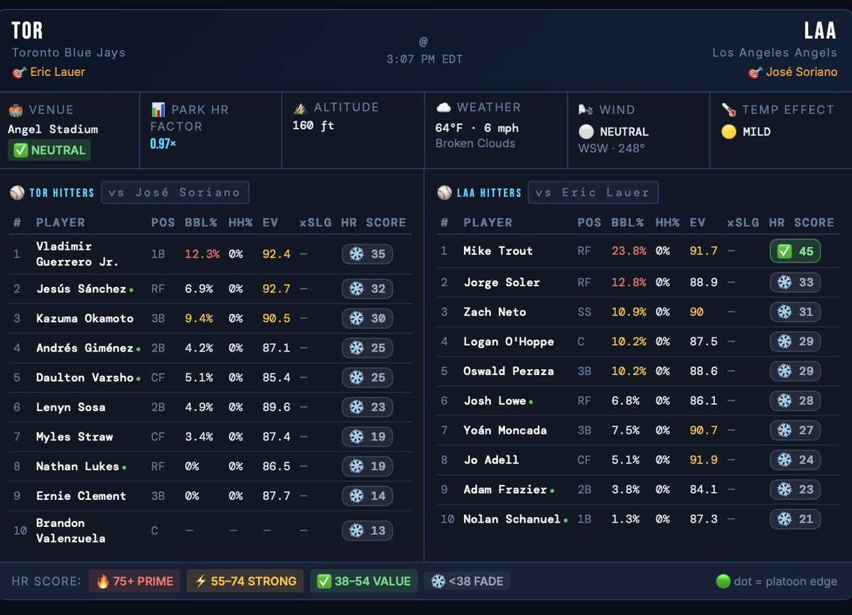Click Vladimir Guerrero Jr.'s snowflake 35 score badge

[x=367, y=254]
